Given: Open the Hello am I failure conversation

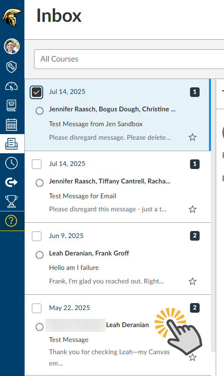Looking at the screenshot, I should 118,259.
